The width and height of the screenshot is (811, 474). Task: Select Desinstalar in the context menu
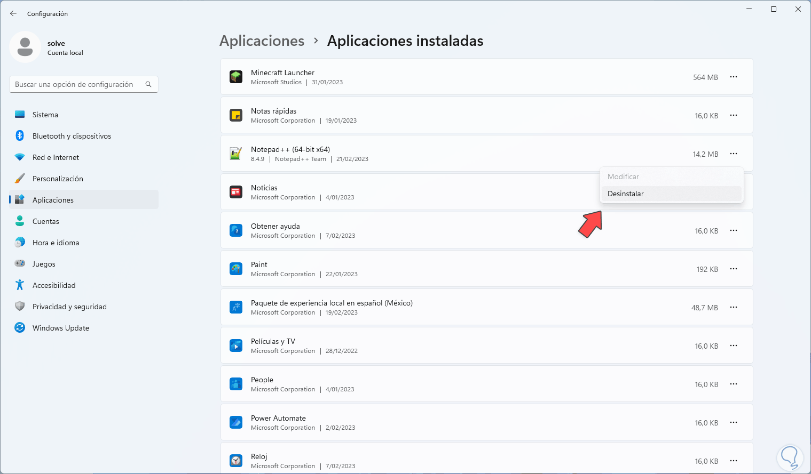point(671,194)
